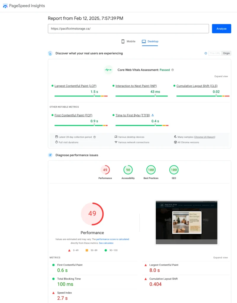Click the SEO score 100 gauge
The height and width of the screenshot is (303, 237).
[174, 170]
